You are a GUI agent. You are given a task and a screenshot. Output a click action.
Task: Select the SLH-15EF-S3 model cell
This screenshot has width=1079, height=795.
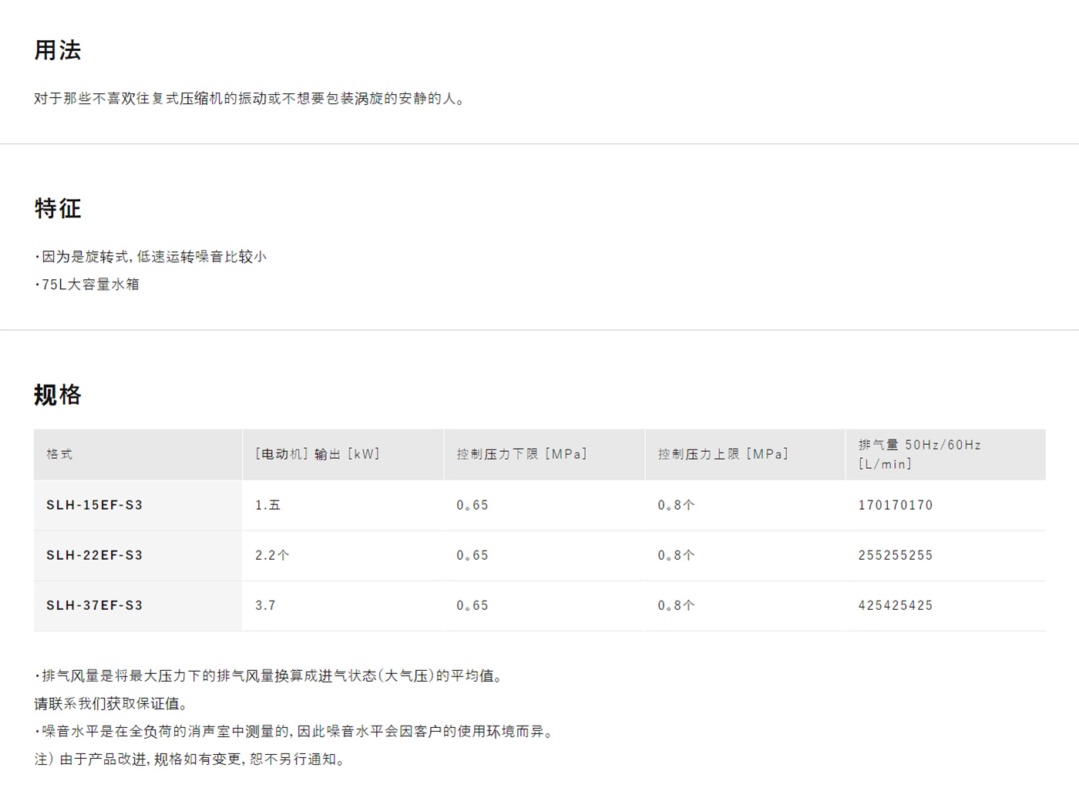(95, 505)
